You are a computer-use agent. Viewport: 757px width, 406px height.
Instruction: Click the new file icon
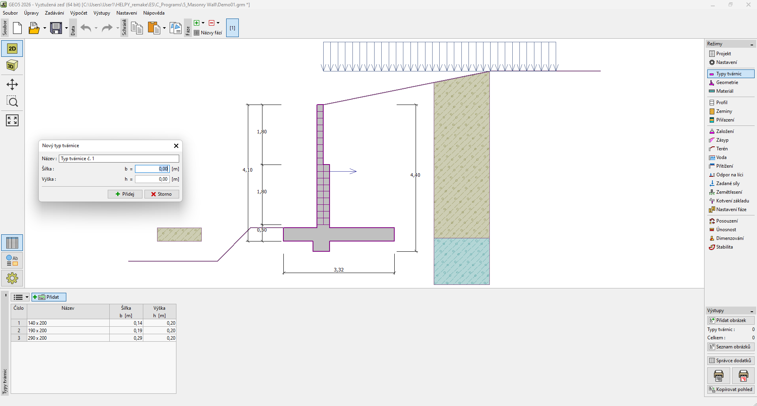[x=17, y=28]
